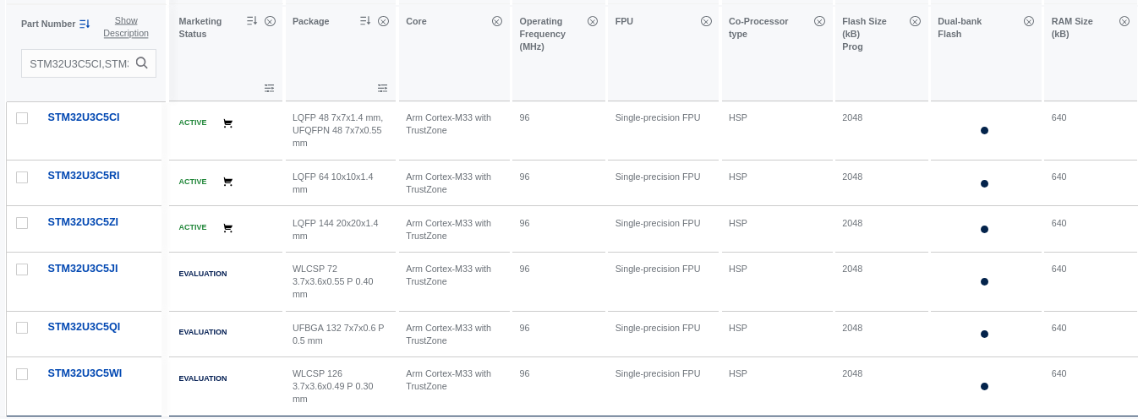Click EVALUATION status of STM32U3C5QI
Screen dimensions: 1138x419
pyautogui.click(x=203, y=332)
